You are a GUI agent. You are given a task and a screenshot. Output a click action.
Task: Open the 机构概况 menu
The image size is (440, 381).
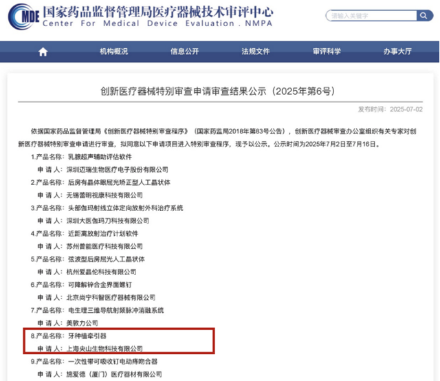point(113,52)
